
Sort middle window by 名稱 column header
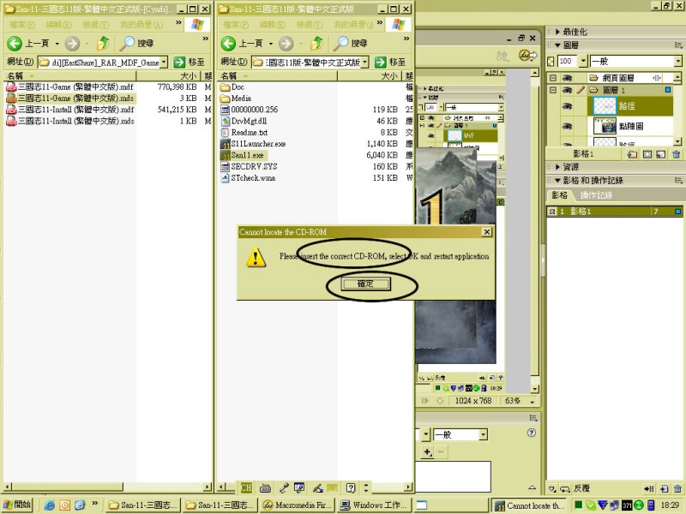pyautogui.click(x=277, y=76)
